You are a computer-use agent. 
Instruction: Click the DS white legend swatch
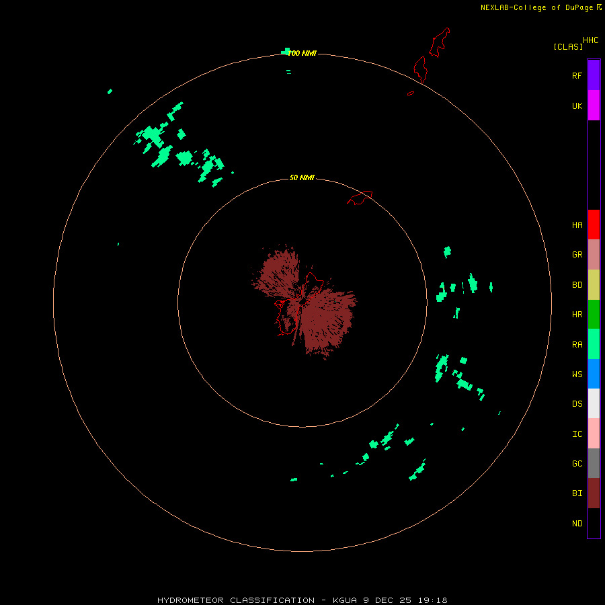pos(594,403)
